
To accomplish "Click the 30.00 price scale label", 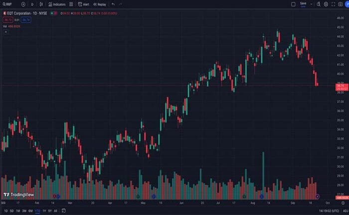I will pos(341,167).
